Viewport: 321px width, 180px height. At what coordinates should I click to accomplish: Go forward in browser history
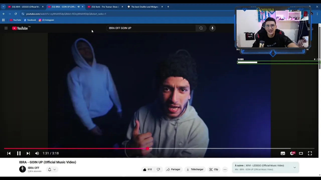(10, 14)
